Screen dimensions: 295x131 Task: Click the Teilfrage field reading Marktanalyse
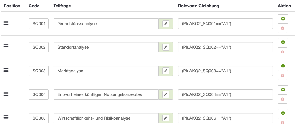106,71
